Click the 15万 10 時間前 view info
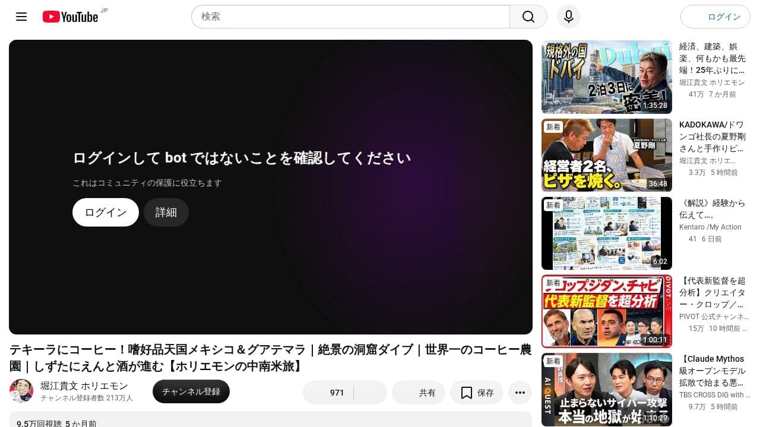The height and width of the screenshot is (427, 760). pyautogui.click(x=718, y=329)
